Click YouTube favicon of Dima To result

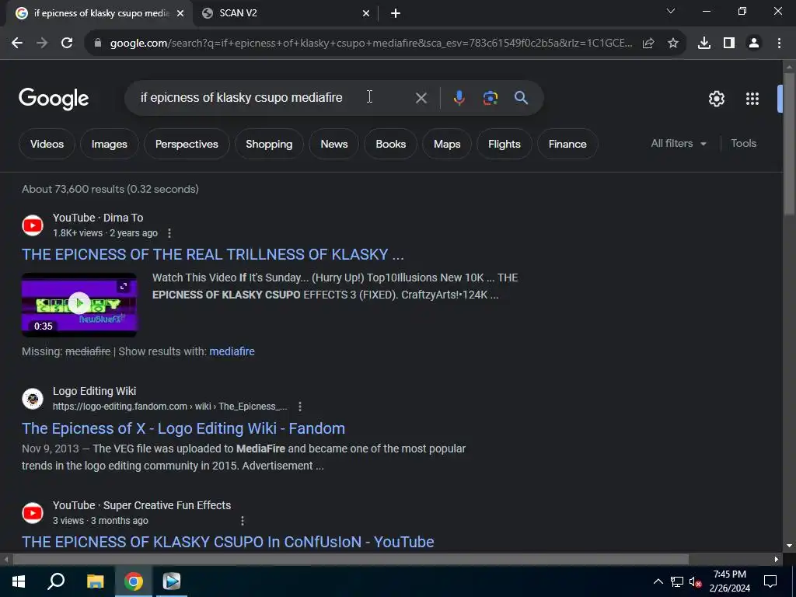point(33,225)
